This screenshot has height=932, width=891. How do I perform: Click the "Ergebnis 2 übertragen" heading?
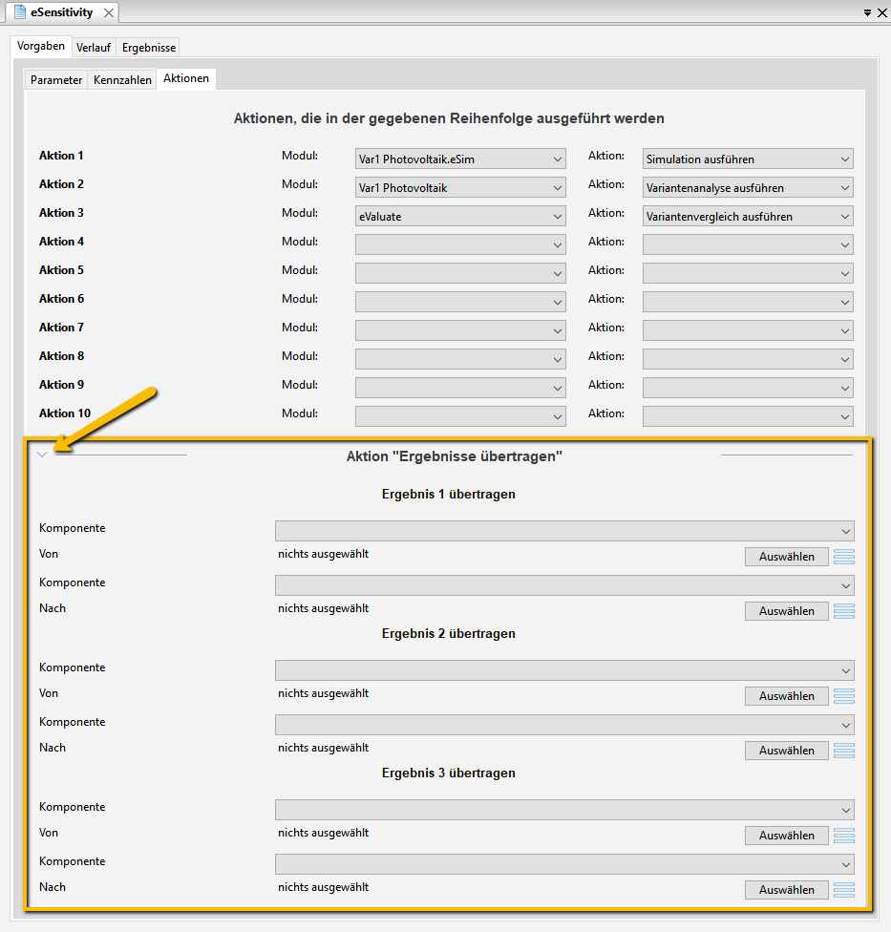pos(448,634)
